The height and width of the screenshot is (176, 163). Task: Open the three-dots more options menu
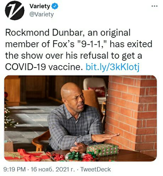[x=154, y=6]
